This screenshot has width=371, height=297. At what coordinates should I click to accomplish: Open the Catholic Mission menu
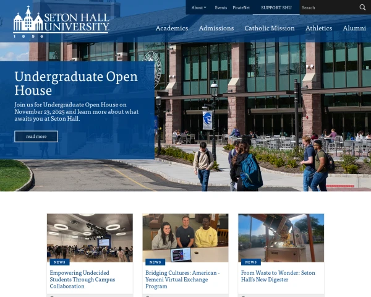coord(270,28)
